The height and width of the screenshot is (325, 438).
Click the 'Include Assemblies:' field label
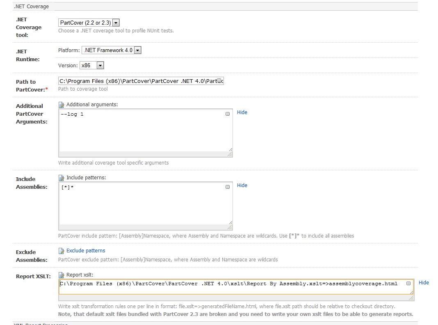[32, 183]
